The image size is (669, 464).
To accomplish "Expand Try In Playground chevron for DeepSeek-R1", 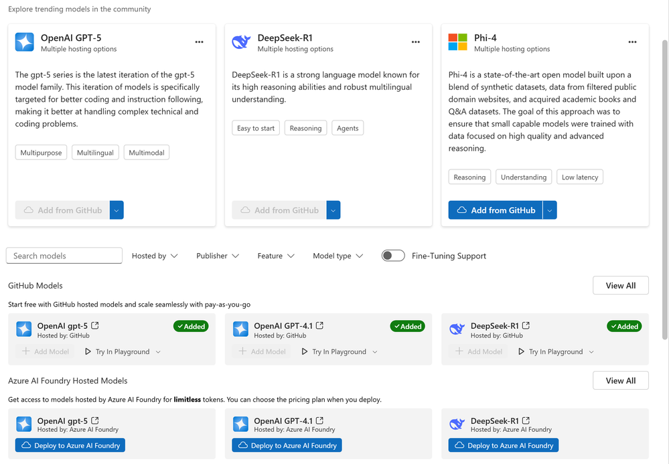I will (591, 352).
